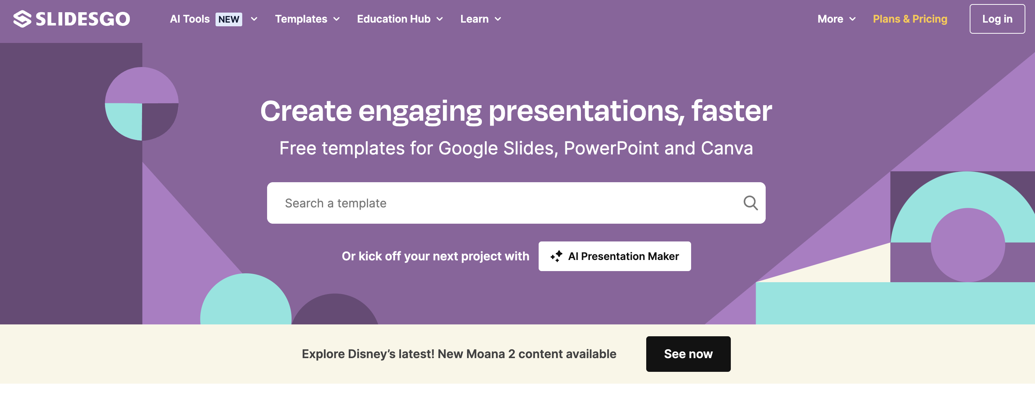Expand the More dropdown chevron
Viewport: 1035px width, 417px height.
tap(852, 19)
